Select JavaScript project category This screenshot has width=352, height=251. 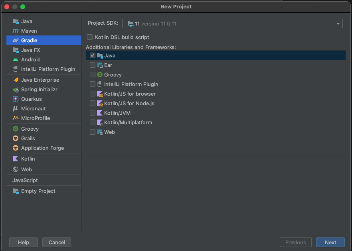pyautogui.click(x=25, y=180)
